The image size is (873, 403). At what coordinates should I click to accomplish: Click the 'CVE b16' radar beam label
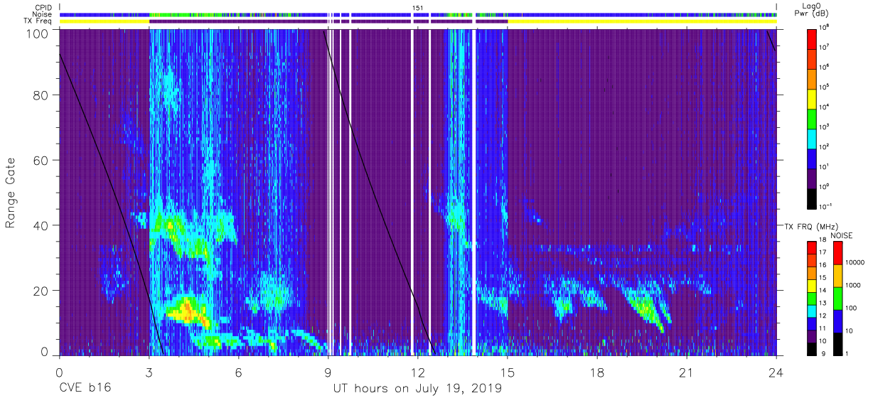(85, 389)
